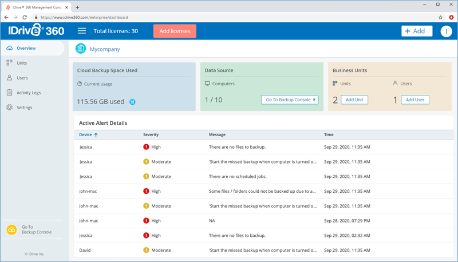The image size is (458, 262).
Task: Click the Moderate severity icon in David row
Action: (146, 250)
